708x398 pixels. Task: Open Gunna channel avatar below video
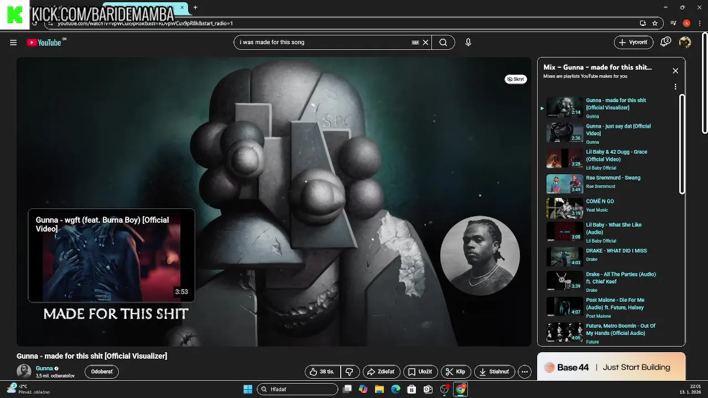coord(24,371)
